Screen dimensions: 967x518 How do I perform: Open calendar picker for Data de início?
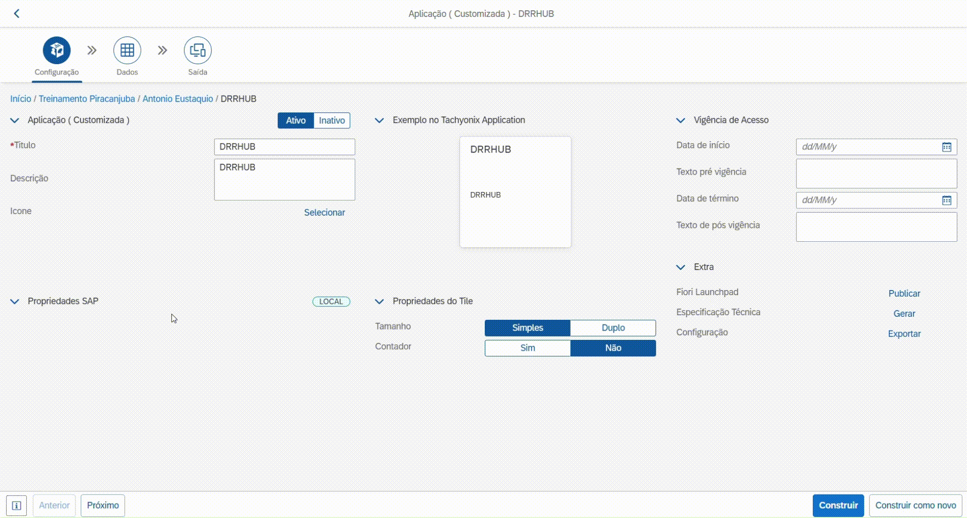[946, 147]
